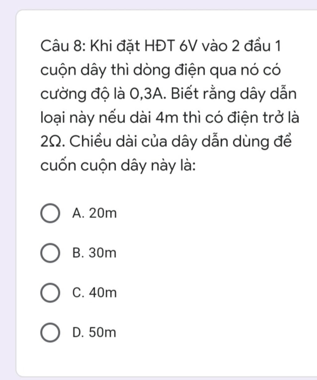Choose the radio button for B. 30m
The image size is (317, 380).
pos(50,253)
